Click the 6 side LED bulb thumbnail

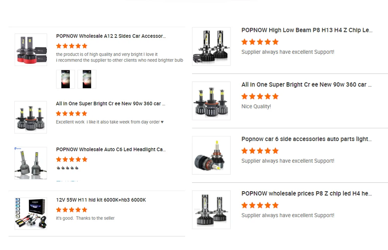pyautogui.click(x=211, y=155)
